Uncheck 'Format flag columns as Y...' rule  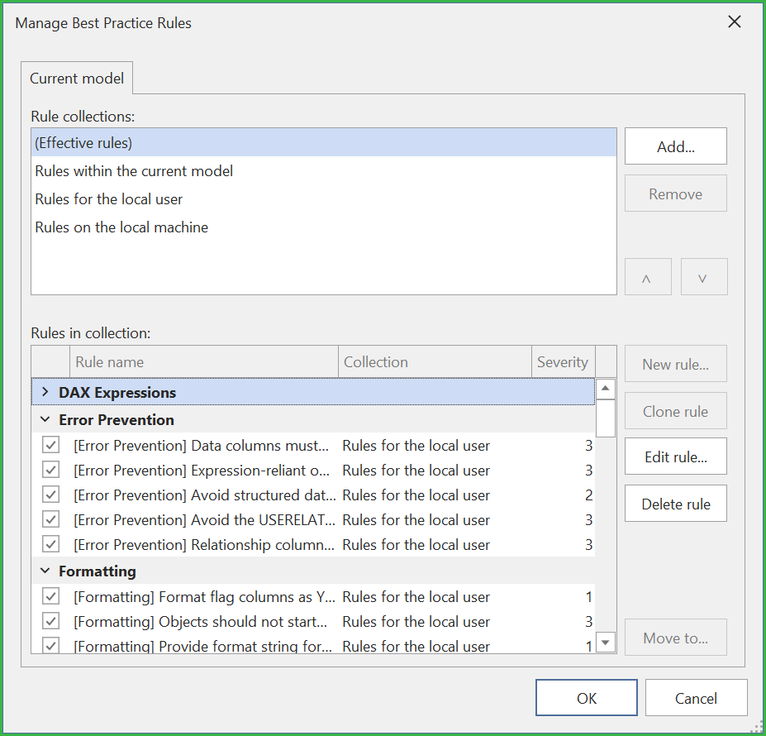click(50, 596)
